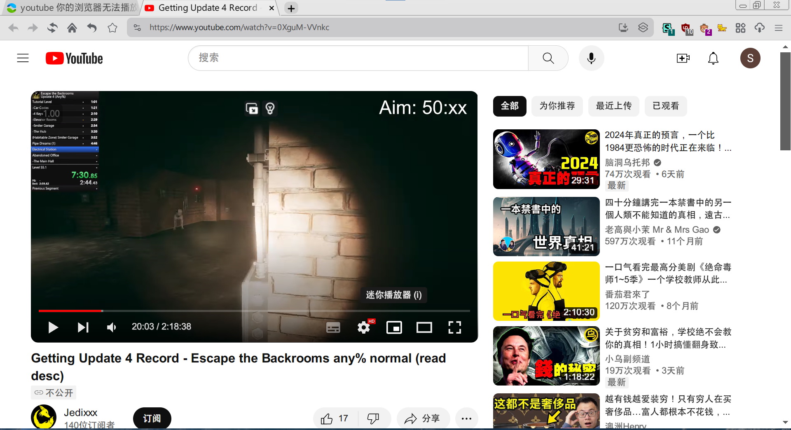Open the create video icon
The height and width of the screenshot is (430, 791).
pyautogui.click(x=683, y=58)
